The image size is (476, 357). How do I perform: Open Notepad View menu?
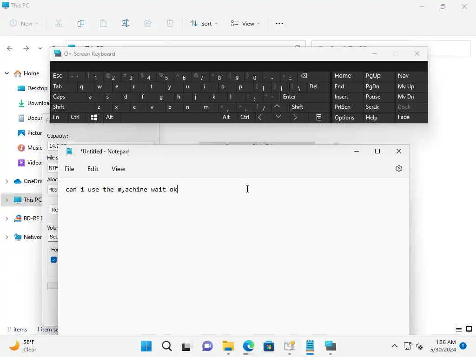[118, 169]
